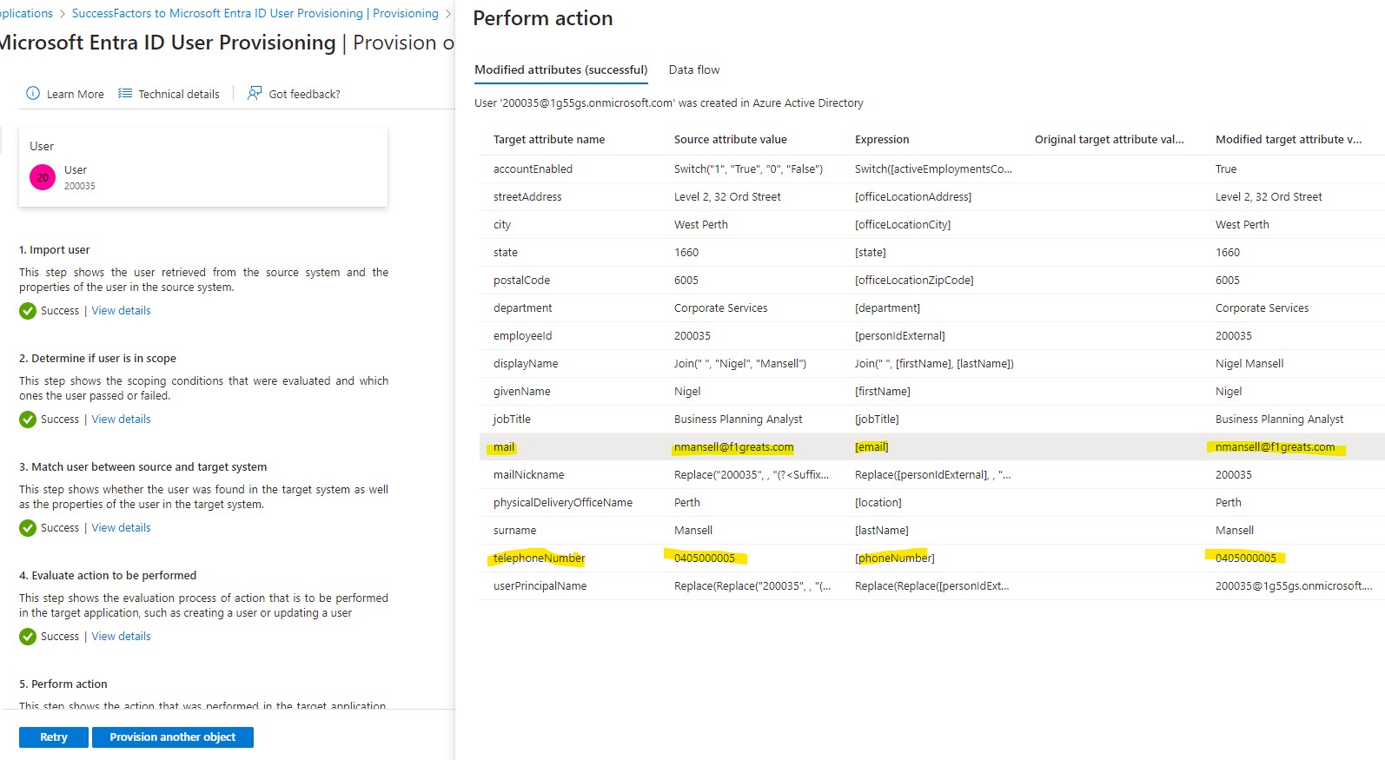Click the green checkmark for Import user
The width and height of the screenshot is (1385, 760).
27,310
